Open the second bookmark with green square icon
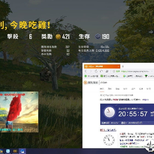Image resolution: width=154 pixels, height=154 pixels. (110, 76)
